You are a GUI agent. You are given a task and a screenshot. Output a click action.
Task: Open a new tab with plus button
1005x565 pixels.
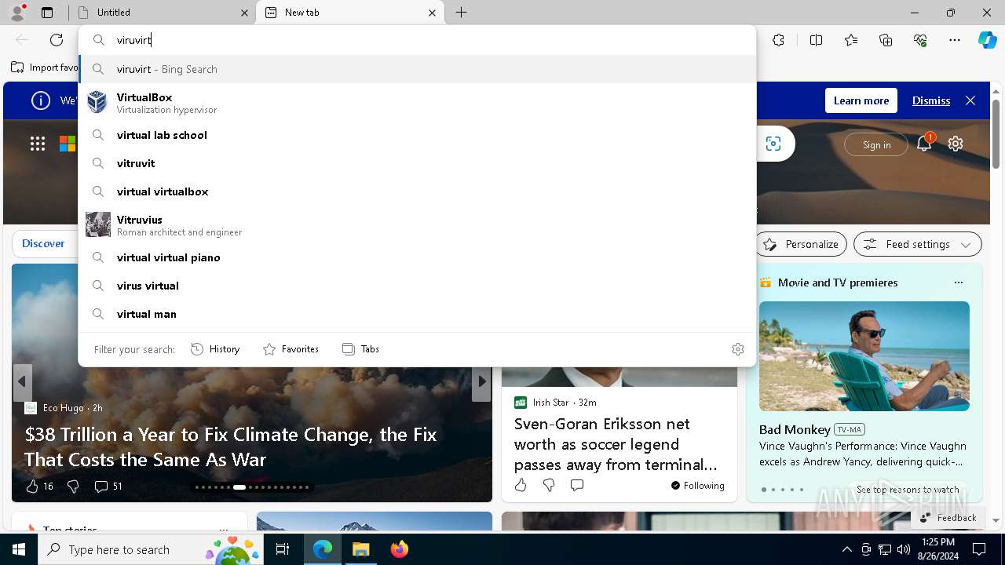click(462, 13)
